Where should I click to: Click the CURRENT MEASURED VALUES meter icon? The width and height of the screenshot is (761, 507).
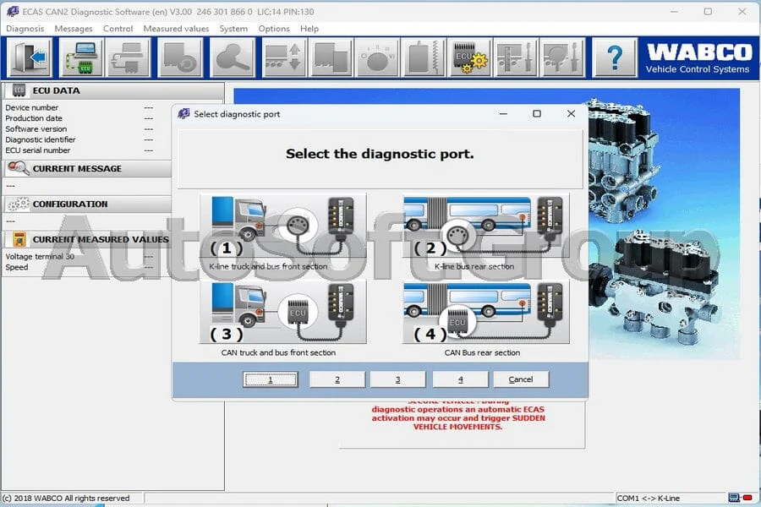click(x=19, y=239)
